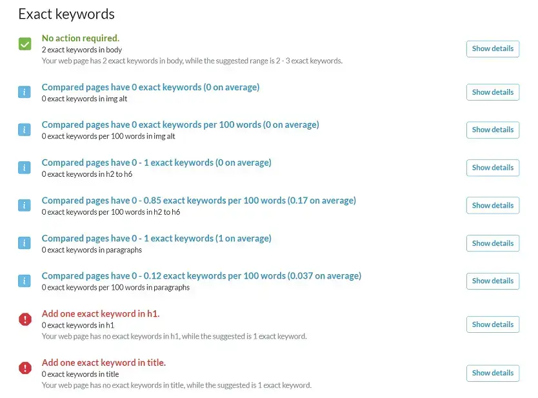Click the 'Exact keywords' section title
Screen dimensions: 538x398
pyautogui.click(x=66, y=14)
